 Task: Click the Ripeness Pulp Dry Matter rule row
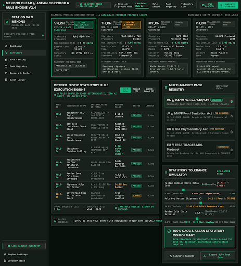(105, 186)
